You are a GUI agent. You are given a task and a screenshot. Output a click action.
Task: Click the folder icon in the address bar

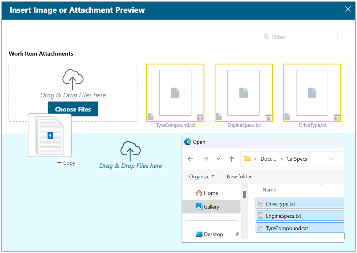247,159
